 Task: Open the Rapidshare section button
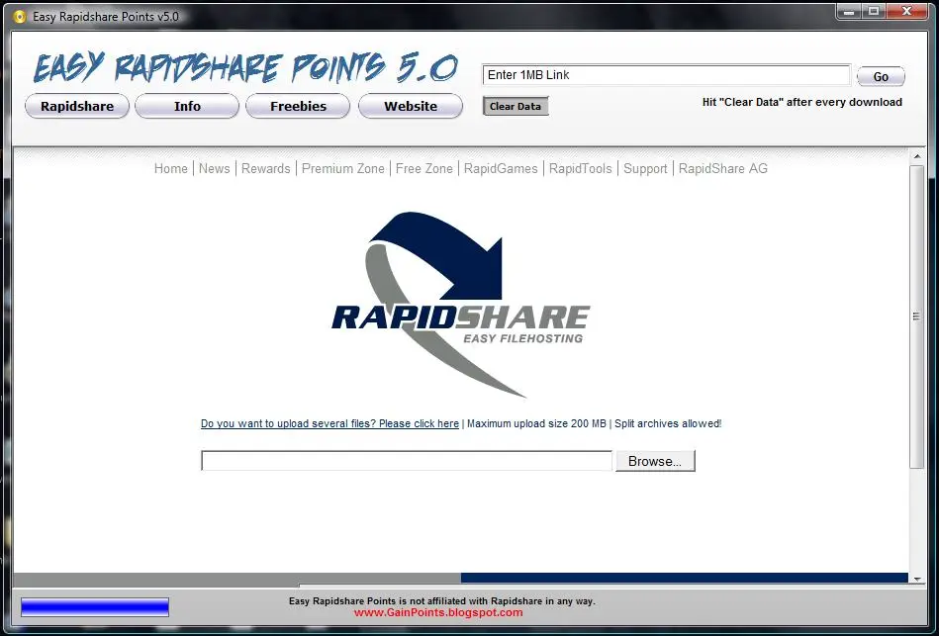[77, 106]
